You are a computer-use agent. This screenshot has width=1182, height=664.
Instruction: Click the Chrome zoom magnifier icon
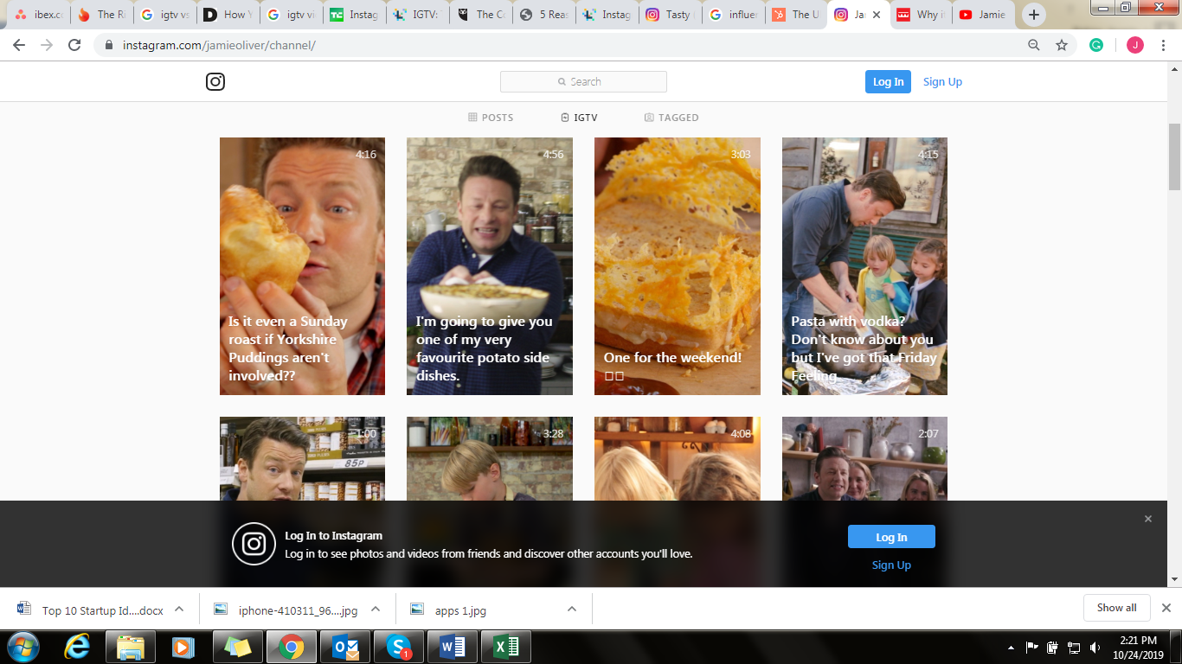[1033, 45]
